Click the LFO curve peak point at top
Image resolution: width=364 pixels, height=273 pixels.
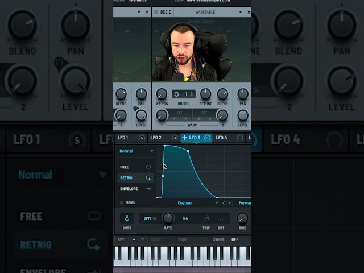[x=164, y=146]
